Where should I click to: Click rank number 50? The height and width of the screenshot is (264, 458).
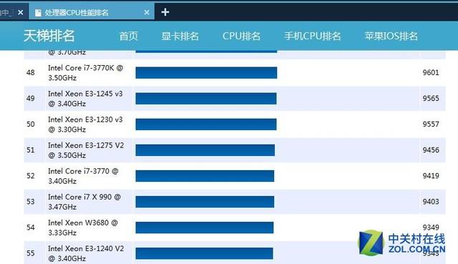31,124
